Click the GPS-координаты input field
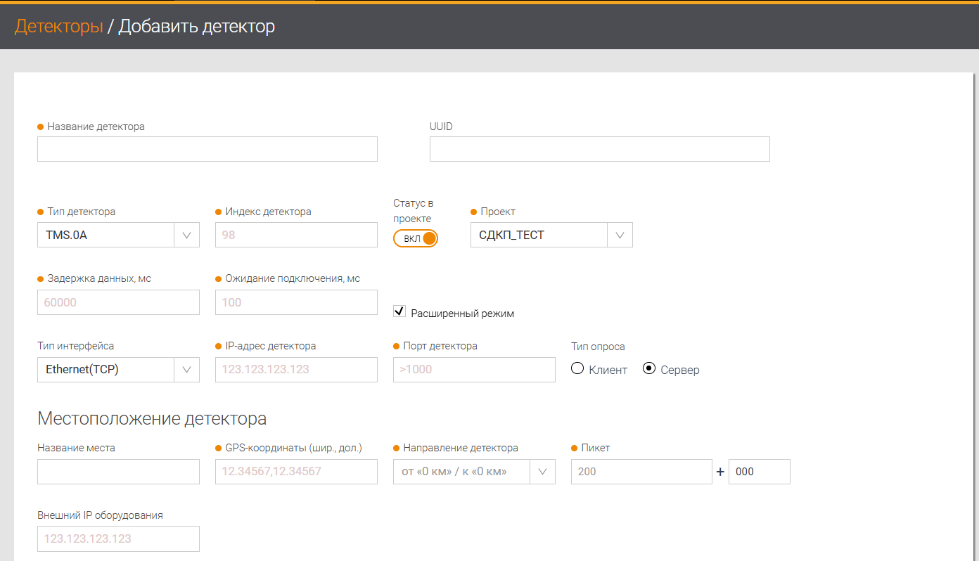979x561 pixels. 296,471
